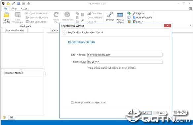Click the Open Log File folder icon
Screen dimensions: 193x125
pyautogui.click(x=6, y=15)
